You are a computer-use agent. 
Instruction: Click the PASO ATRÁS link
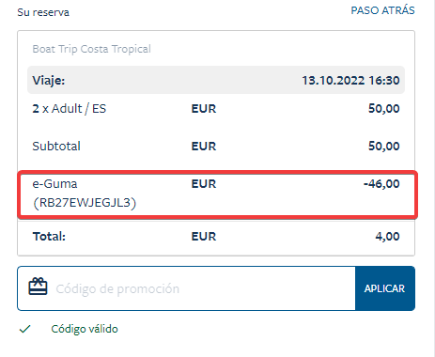[382, 10]
